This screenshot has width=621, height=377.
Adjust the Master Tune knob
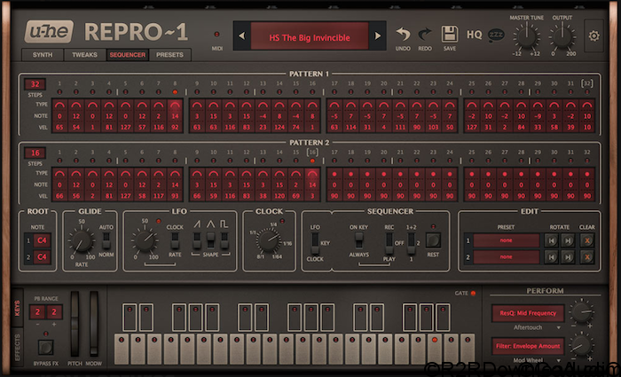click(x=526, y=37)
